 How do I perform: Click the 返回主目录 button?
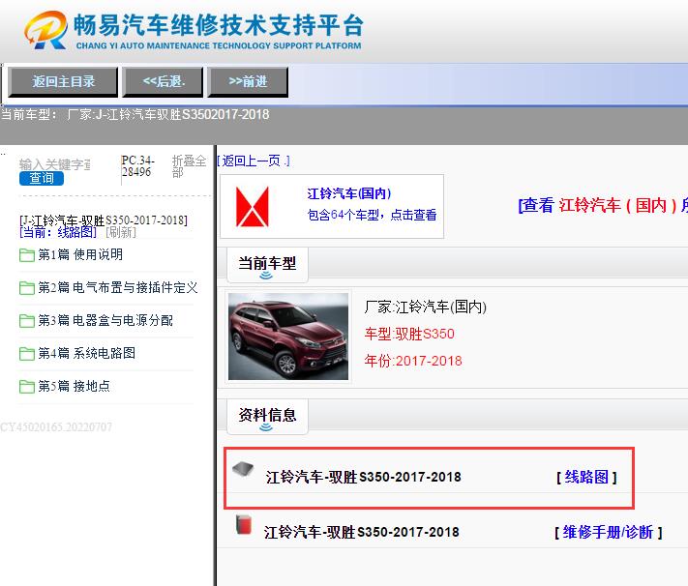click(x=63, y=81)
